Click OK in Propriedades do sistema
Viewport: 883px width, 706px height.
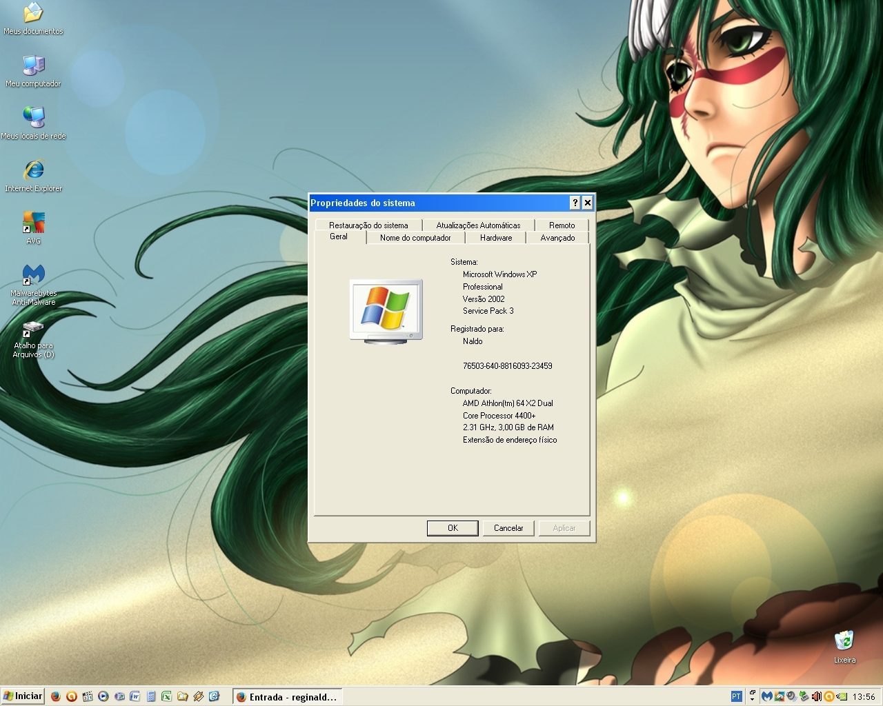pyautogui.click(x=453, y=528)
